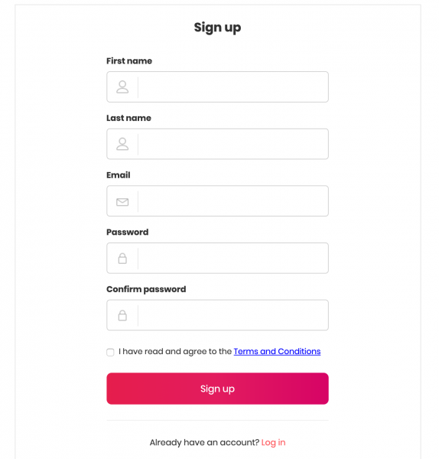Click the 'I have read and agree' text
Viewport: 439px width, 459px height.
pyautogui.click(x=175, y=351)
